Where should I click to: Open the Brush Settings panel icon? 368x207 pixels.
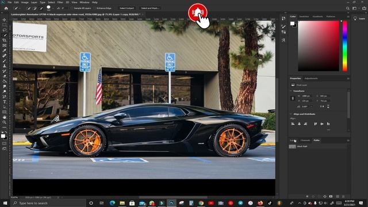point(283,26)
